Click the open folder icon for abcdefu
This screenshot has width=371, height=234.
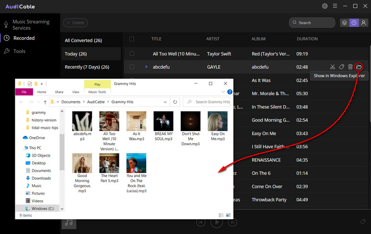point(359,67)
